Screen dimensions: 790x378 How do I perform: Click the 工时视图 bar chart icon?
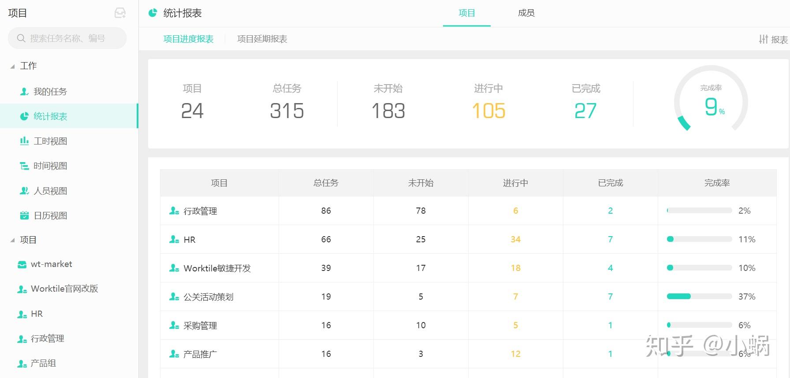click(x=24, y=141)
